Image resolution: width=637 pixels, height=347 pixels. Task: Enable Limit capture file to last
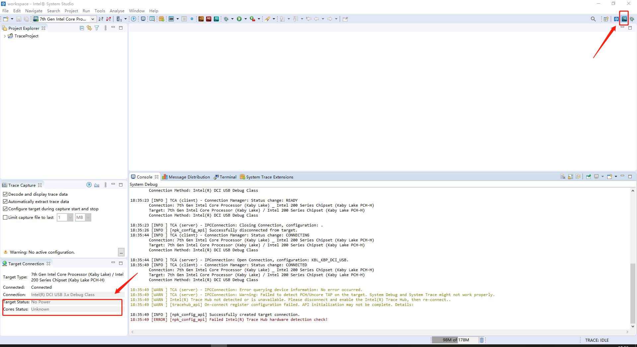point(5,217)
